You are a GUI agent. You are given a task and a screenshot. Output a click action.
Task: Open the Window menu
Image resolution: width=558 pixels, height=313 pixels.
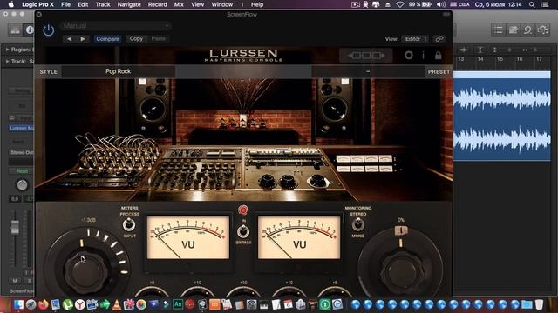click(222, 4)
